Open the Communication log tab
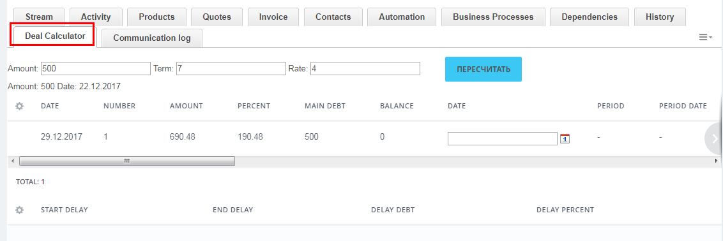This screenshot has height=241, width=723. tap(152, 38)
